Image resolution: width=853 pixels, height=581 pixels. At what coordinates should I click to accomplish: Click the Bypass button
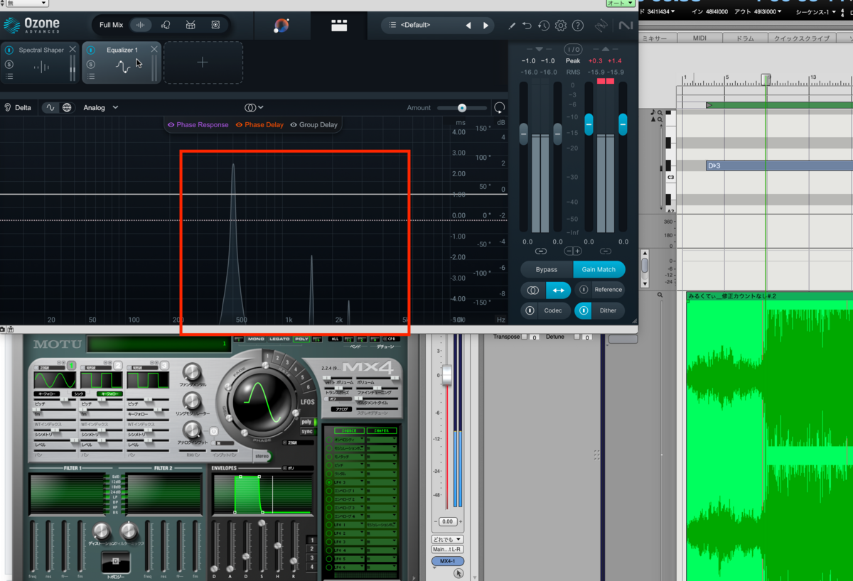[547, 270]
